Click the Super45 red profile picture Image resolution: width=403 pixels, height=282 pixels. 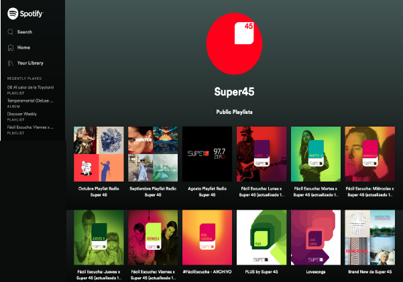[x=234, y=44]
